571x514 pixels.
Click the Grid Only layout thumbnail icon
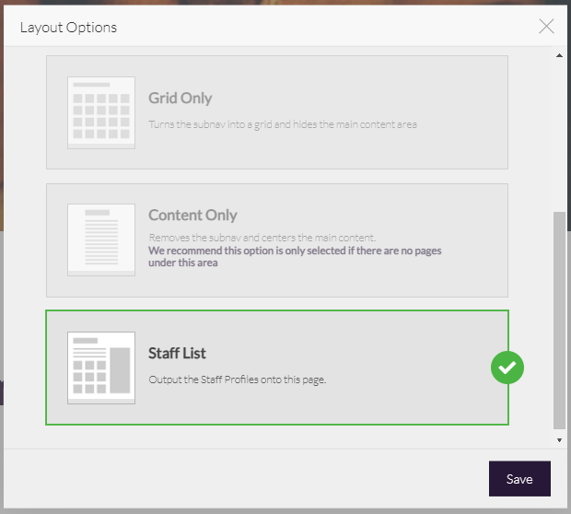101,112
